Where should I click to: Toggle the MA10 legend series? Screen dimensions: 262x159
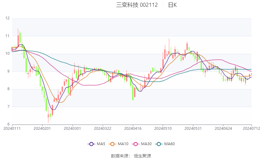(x=119, y=144)
